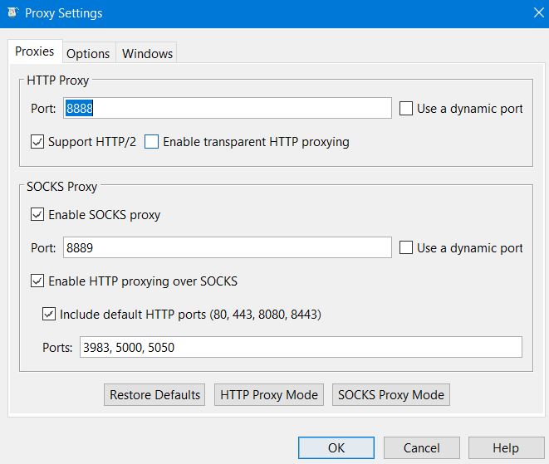Click the Ports list input field

point(300,347)
